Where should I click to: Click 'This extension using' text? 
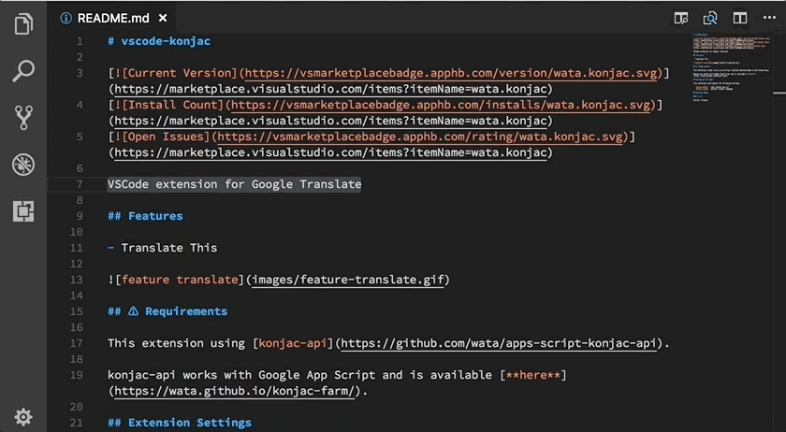(177, 343)
